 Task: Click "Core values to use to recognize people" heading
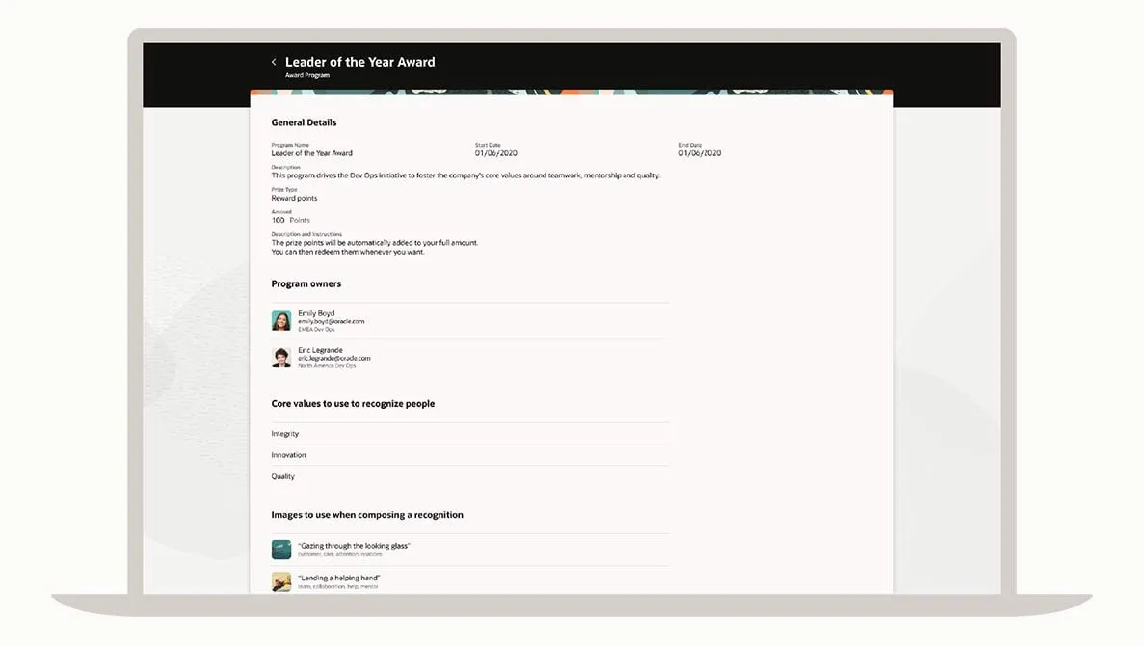tap(353, 404)
